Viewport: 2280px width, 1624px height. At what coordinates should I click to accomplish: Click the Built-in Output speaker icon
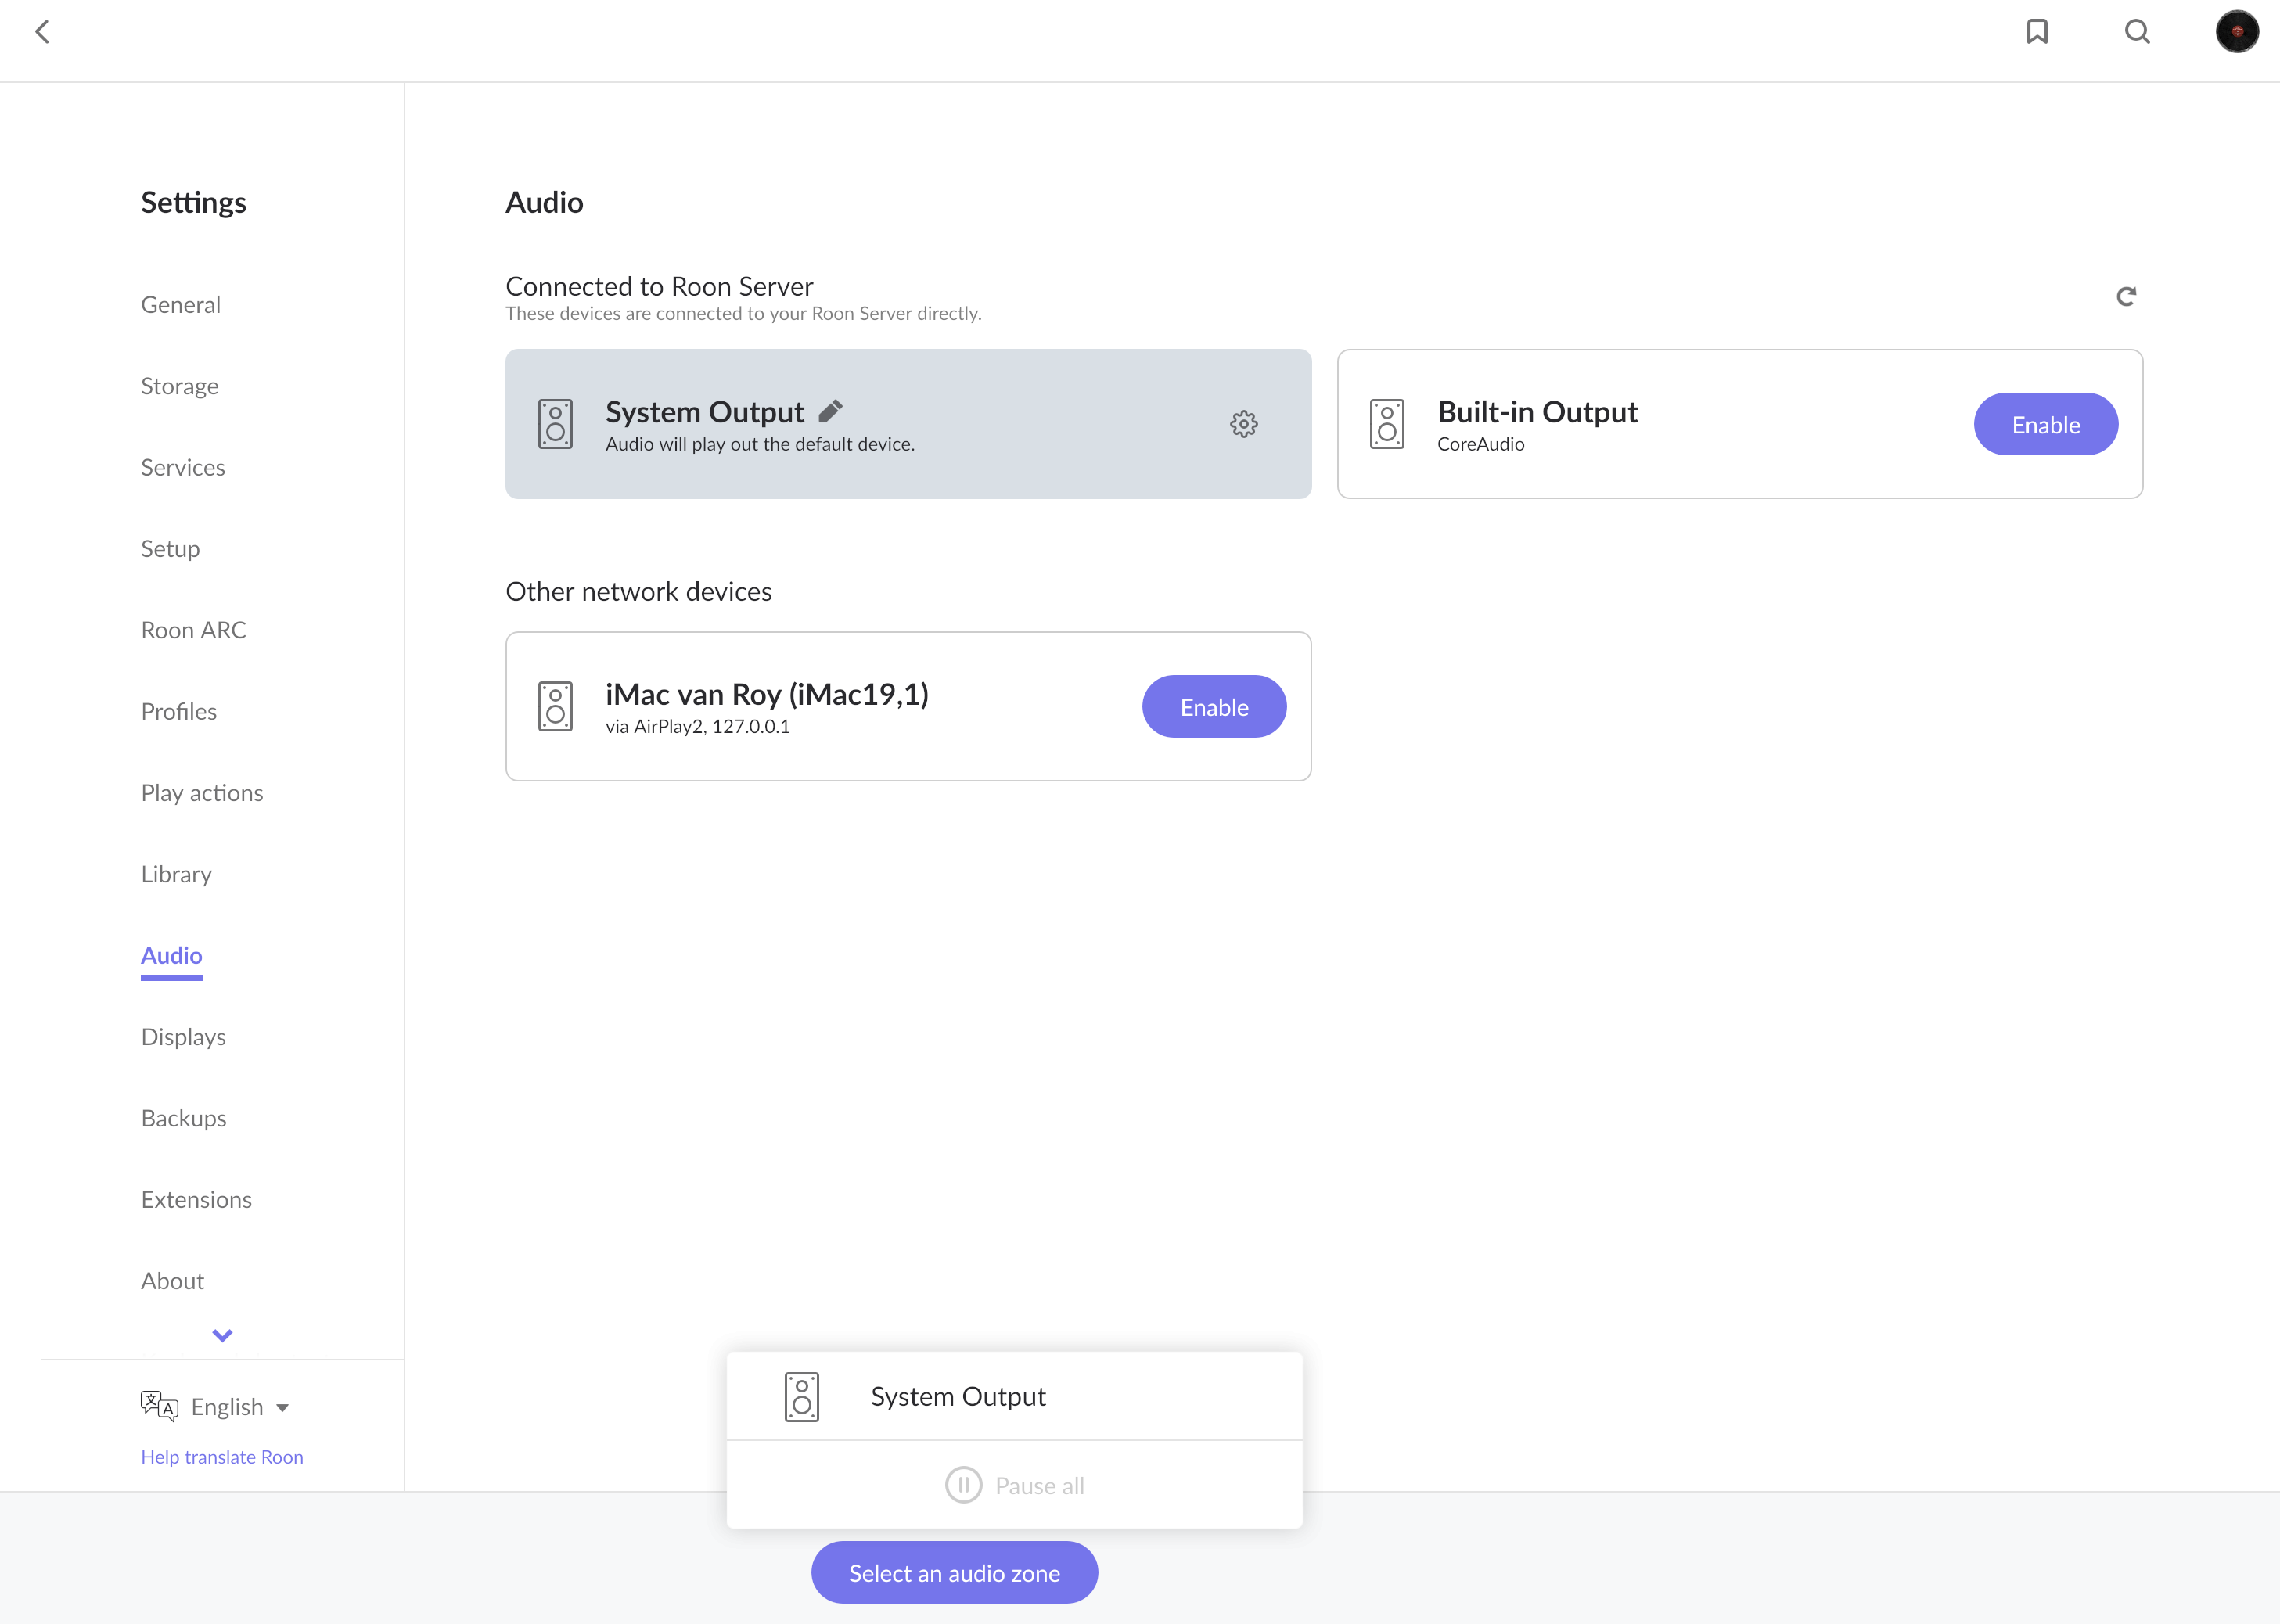(x=1387, y=424)
